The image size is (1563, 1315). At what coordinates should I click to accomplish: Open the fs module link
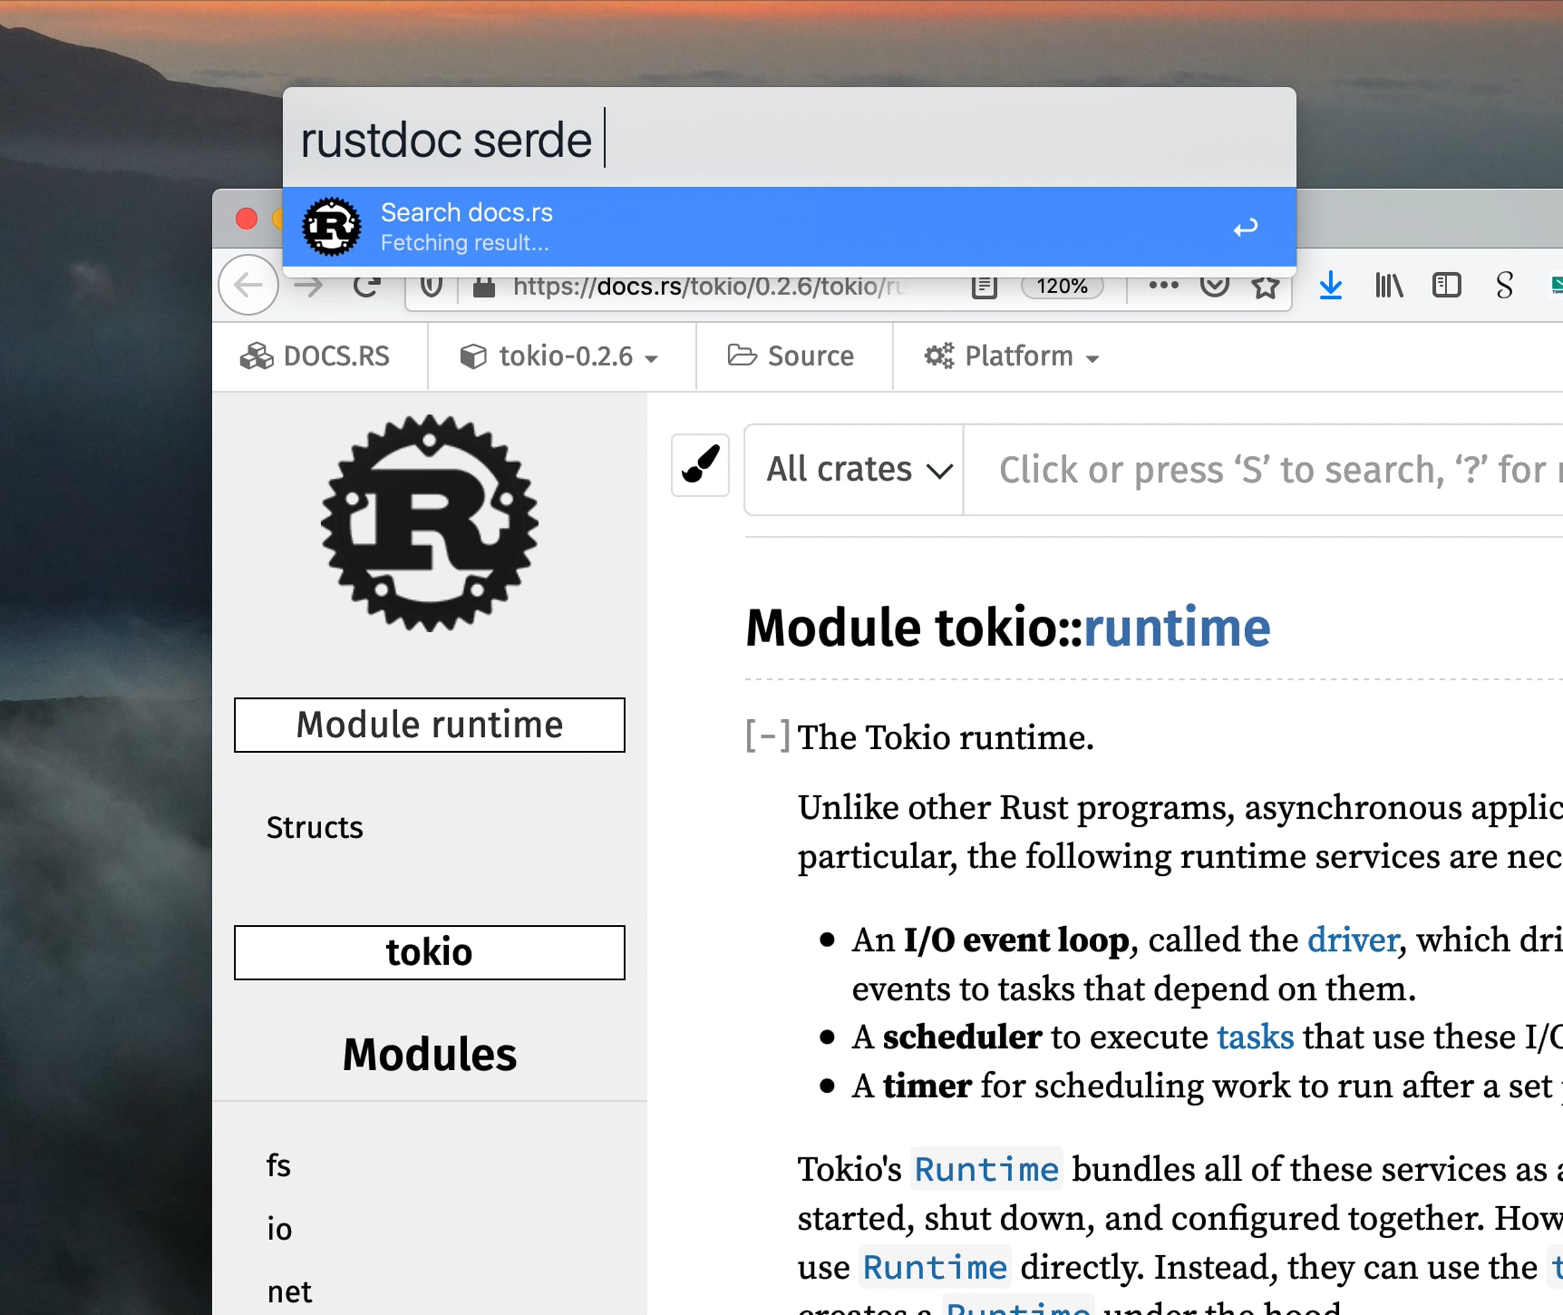click(x=279, y=1165)
